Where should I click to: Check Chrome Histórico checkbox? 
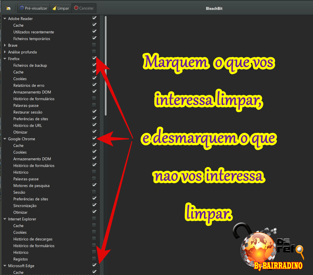[94, 172]
